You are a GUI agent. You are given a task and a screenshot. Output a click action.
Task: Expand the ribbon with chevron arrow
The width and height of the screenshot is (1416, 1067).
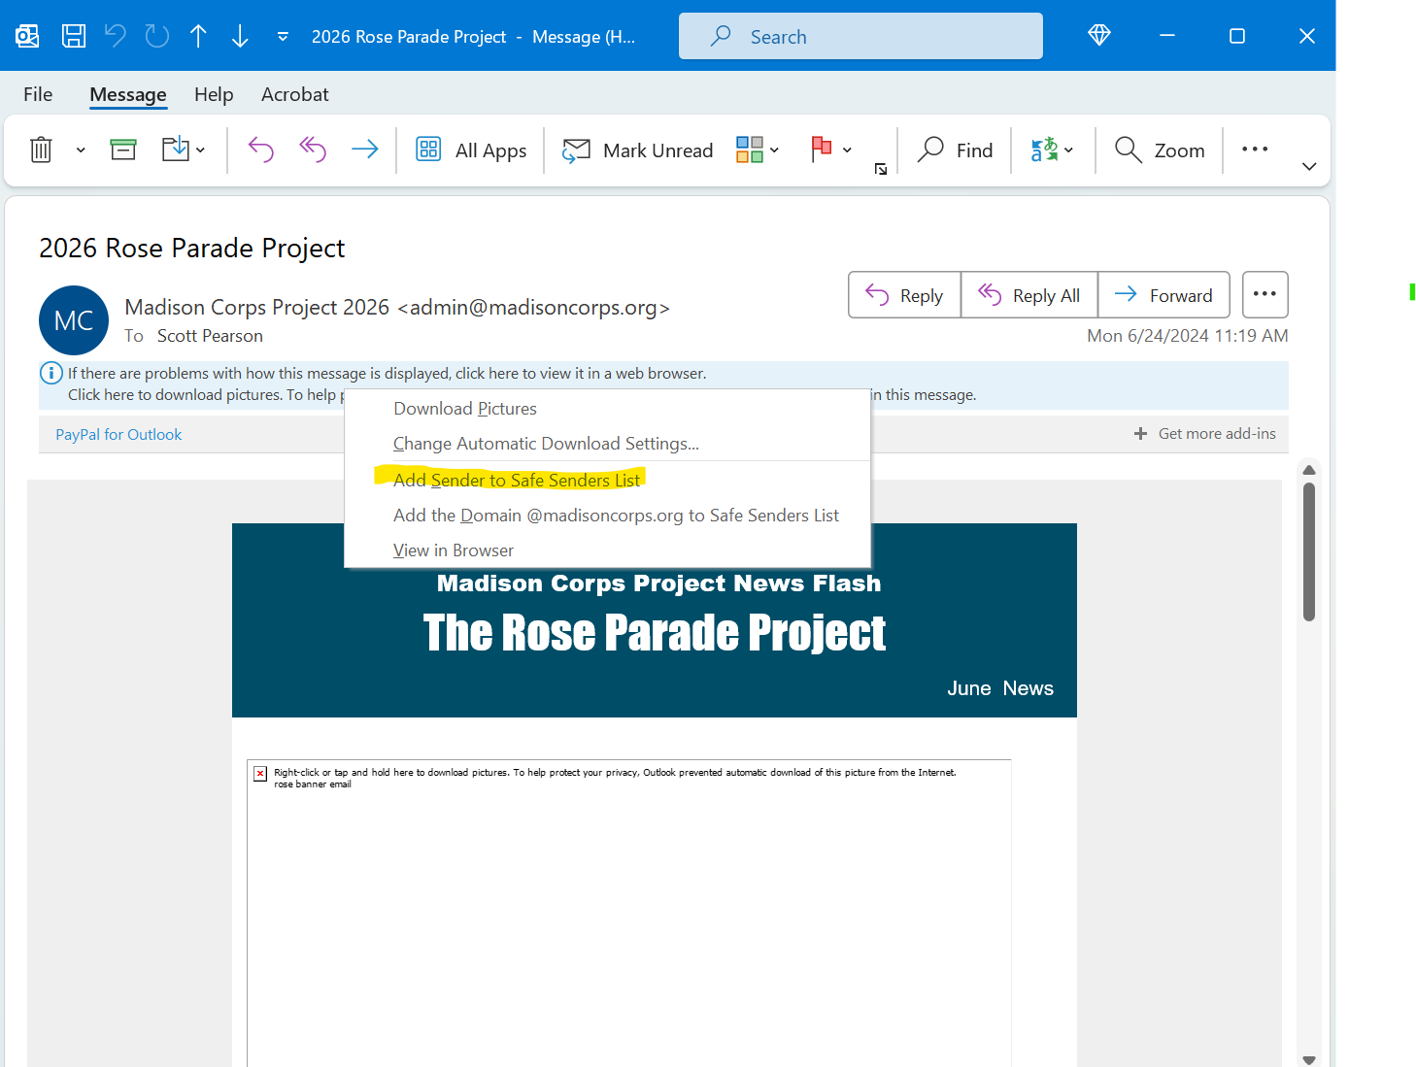pos(1308,166)
